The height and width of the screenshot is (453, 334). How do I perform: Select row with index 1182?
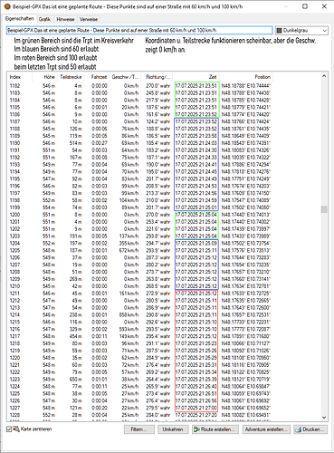[x=140, y=86]
